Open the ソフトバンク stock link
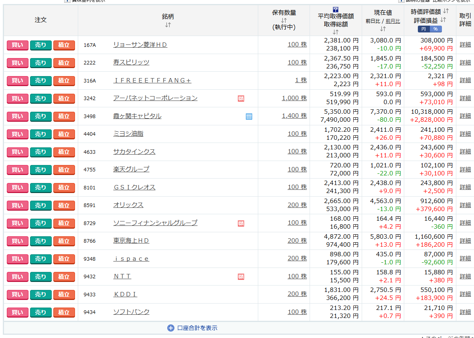This screenshot has height=338, width=474. click(131, 312)
